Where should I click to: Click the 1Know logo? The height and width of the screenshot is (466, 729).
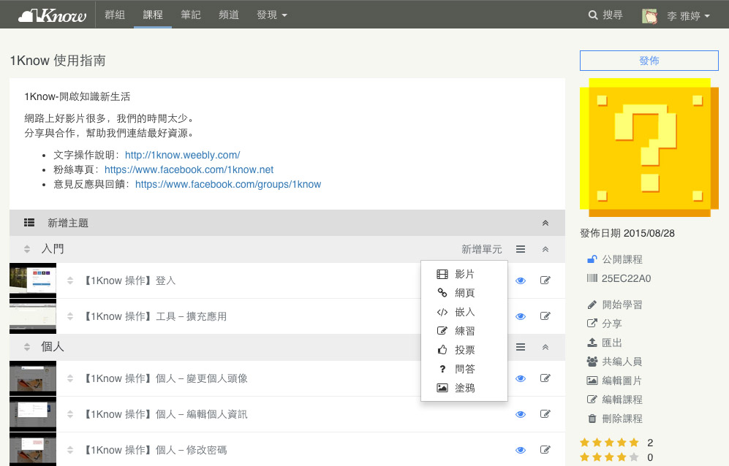click(x=52, y=15)
